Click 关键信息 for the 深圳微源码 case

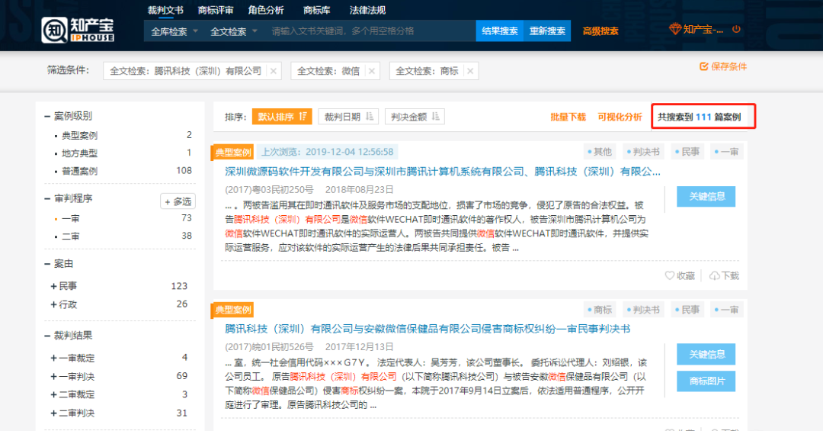coord(706,197)
